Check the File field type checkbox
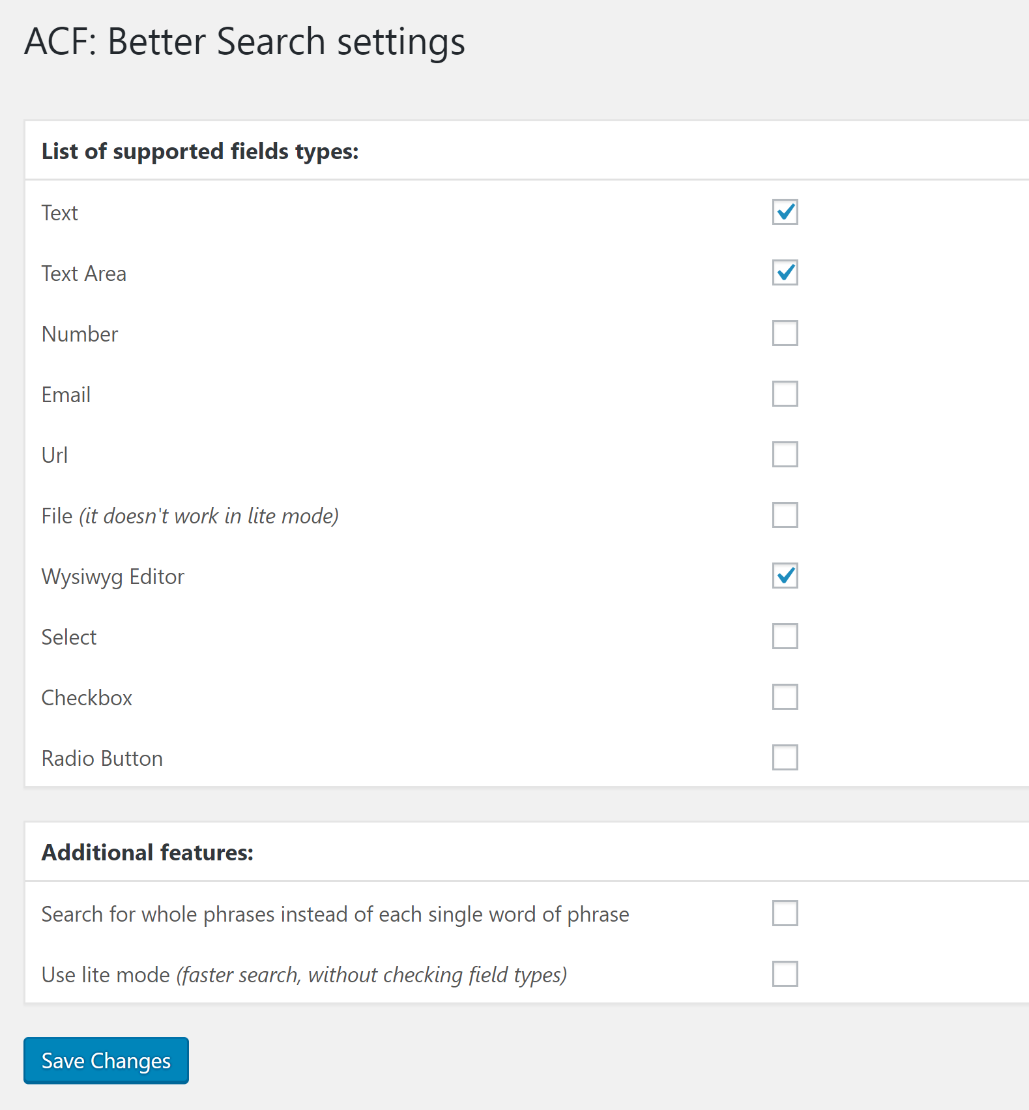This screenshot has height=1110, width=1029. click(785, 515)
